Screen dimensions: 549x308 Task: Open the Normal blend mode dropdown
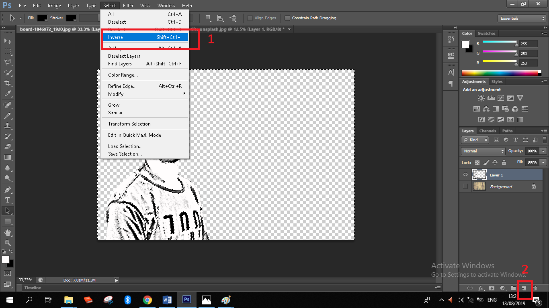[x=483, y=151]
